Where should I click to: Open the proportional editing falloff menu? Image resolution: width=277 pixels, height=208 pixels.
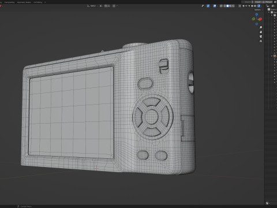click(117, 6)
